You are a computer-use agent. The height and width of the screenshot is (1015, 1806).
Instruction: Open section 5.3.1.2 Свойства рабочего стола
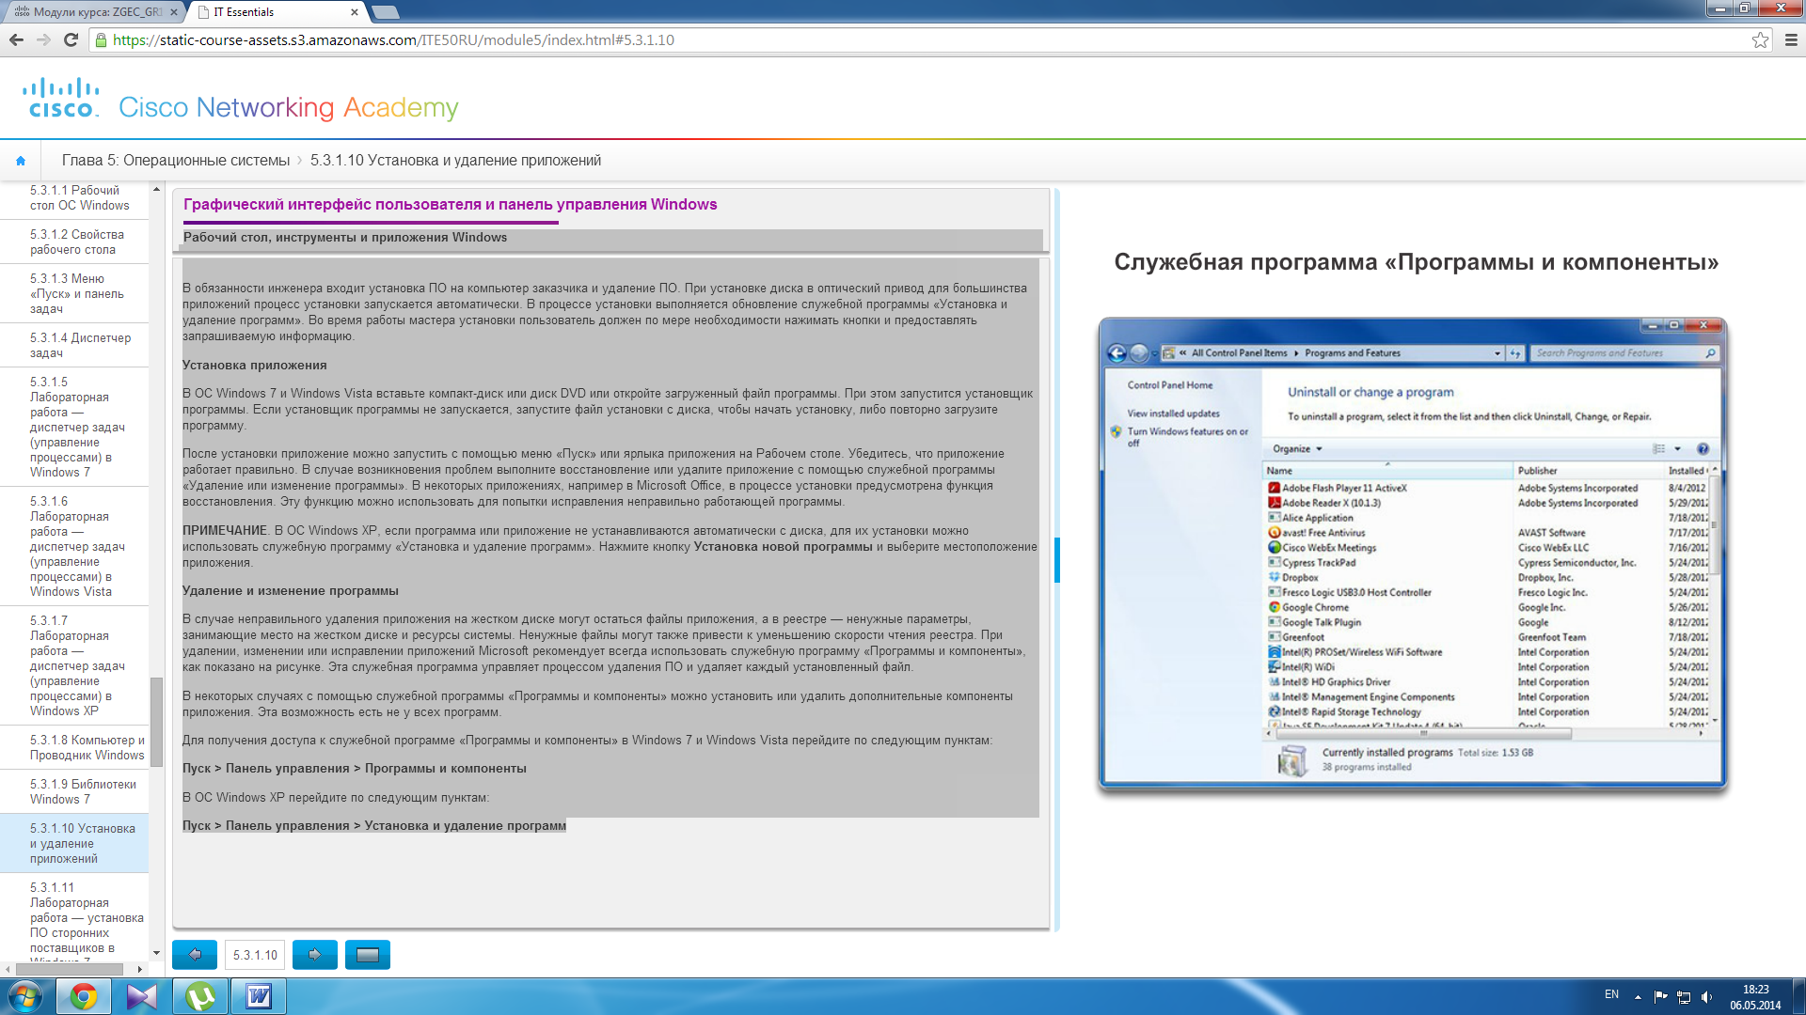coord(76,242)
